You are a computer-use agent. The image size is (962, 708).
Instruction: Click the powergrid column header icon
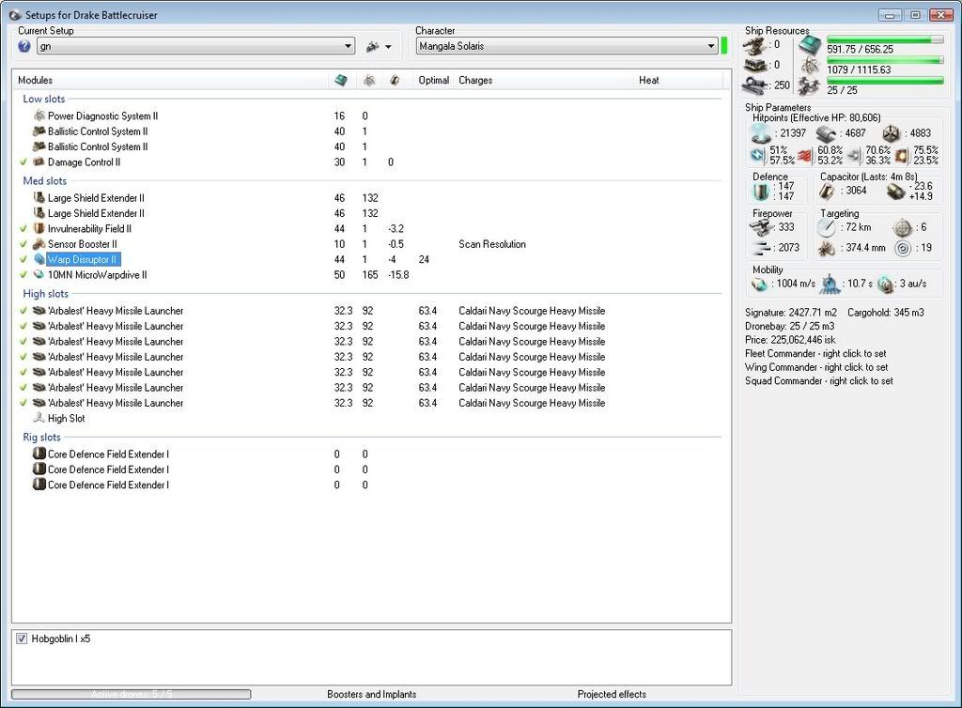pyautogui.click(x=369, y=81)
